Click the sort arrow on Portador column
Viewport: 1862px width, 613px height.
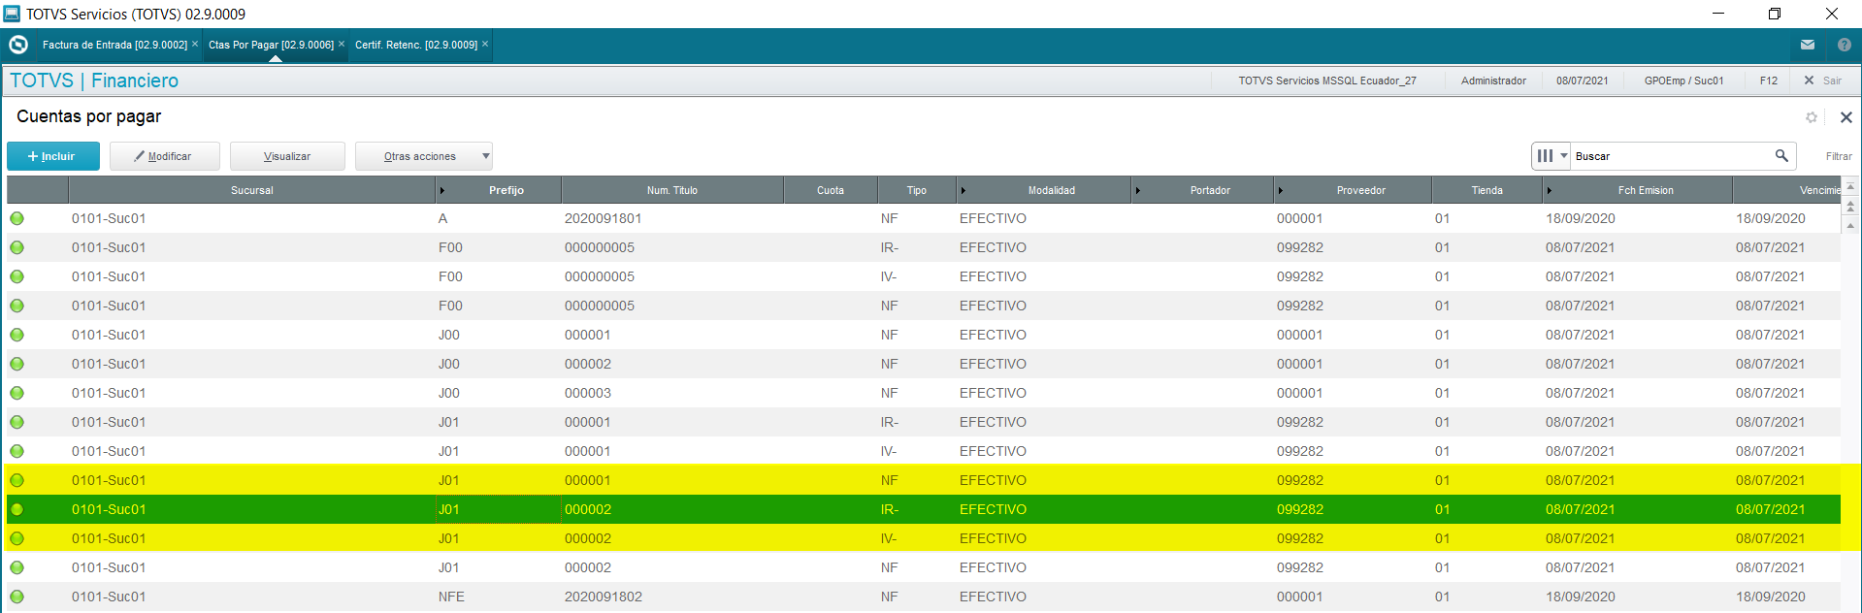1137,190
